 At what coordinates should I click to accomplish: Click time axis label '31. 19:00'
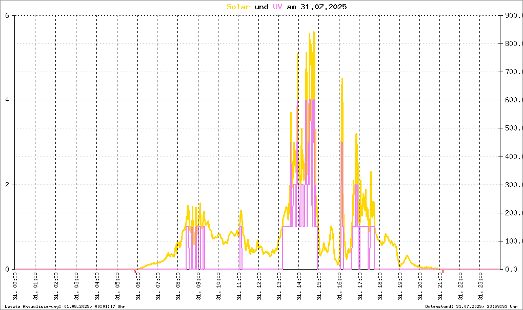(x=400, y=286)
